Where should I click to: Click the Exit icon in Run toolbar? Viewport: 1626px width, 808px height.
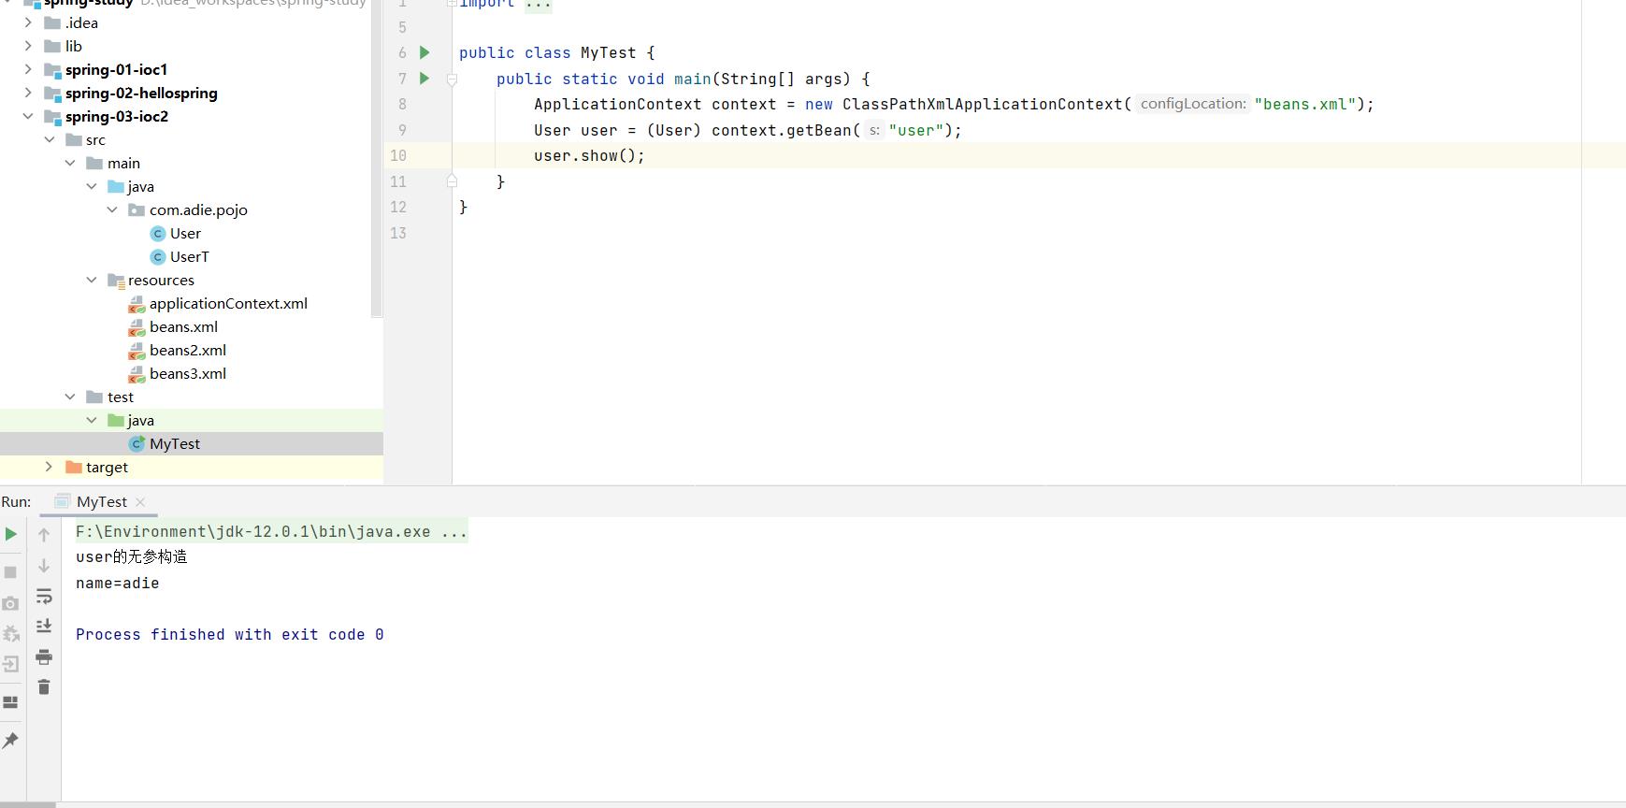(x=10, y=665)
